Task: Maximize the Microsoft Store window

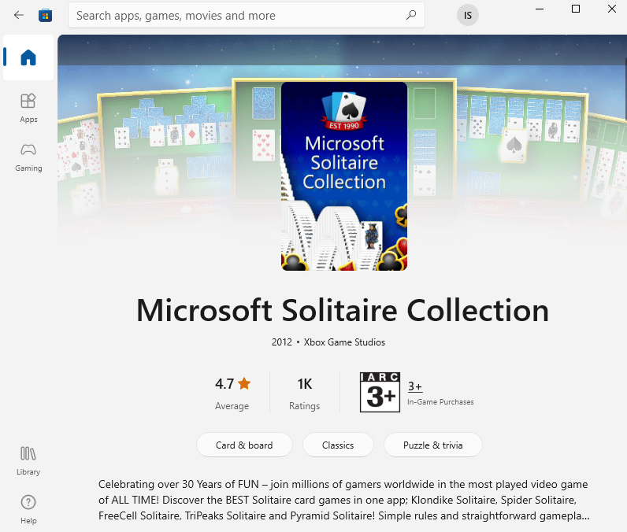Action: tap(575, 9)
